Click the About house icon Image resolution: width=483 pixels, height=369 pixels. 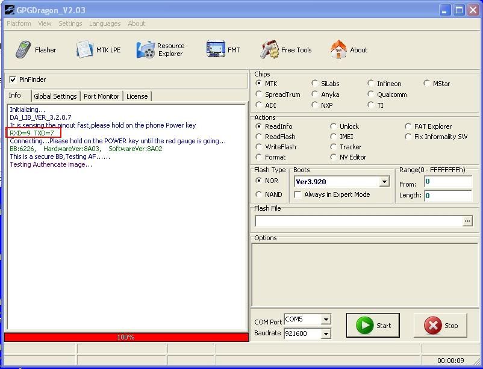click(338, 50)
